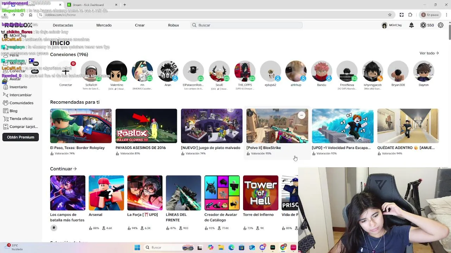Click the MOnY_tsg profile avatar in header

tap(384, 25)
